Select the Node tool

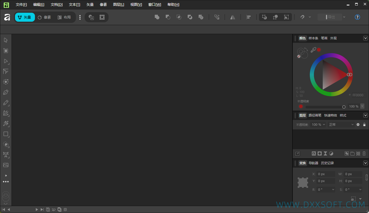(6, 61)
